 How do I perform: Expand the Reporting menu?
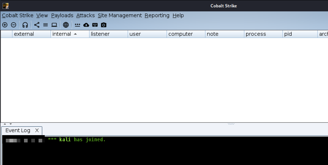(x=157, y=16)
